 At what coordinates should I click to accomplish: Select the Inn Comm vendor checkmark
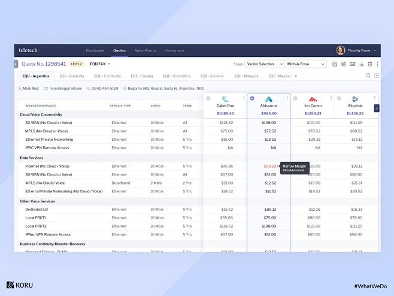(295, 98)
